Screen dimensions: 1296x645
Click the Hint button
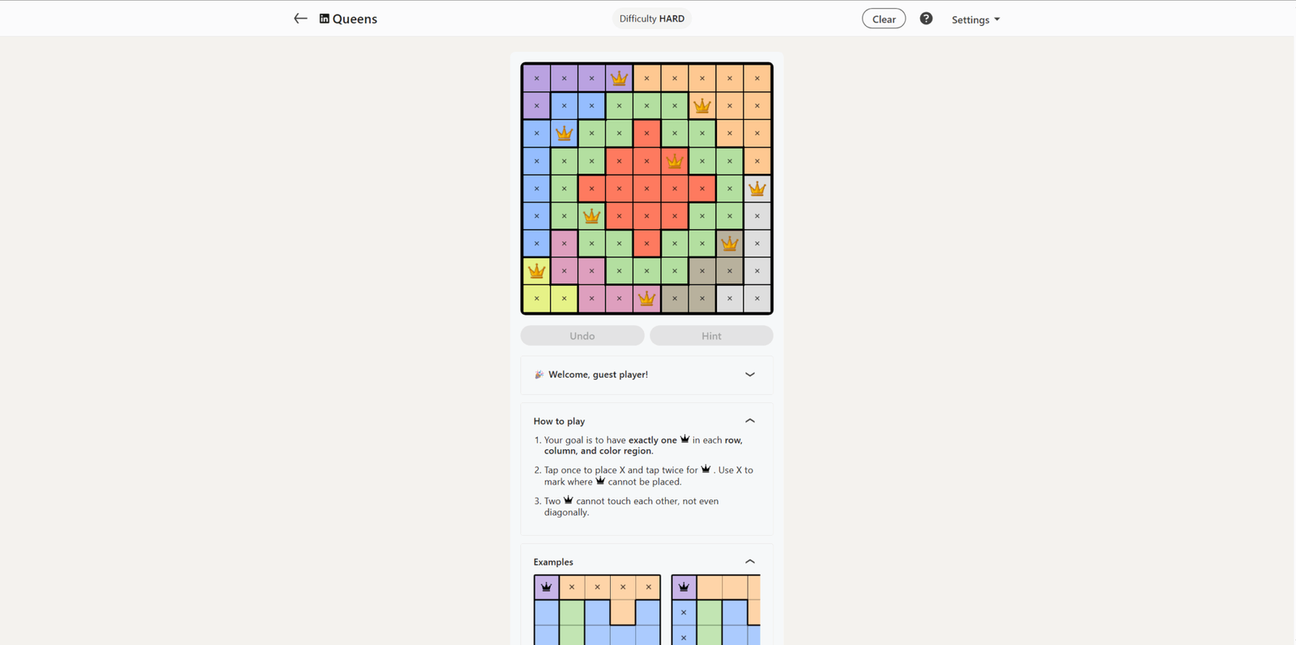click(710, 335)
